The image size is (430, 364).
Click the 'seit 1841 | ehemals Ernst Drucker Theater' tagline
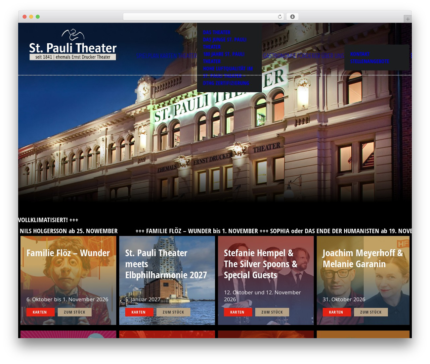[73, 57]
